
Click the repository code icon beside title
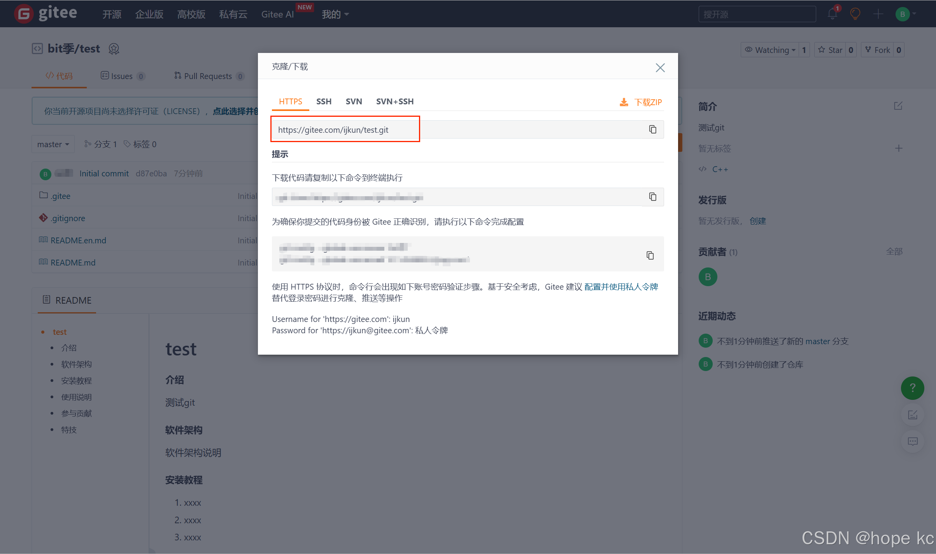click(37, 49)
